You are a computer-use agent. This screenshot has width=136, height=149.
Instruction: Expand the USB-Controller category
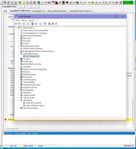19,98
